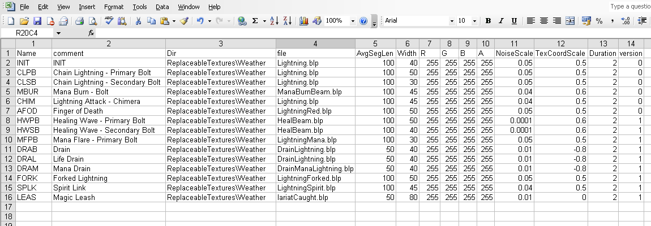Open the Tools menu
651x226 pixels.
click(x=139, y=7)
